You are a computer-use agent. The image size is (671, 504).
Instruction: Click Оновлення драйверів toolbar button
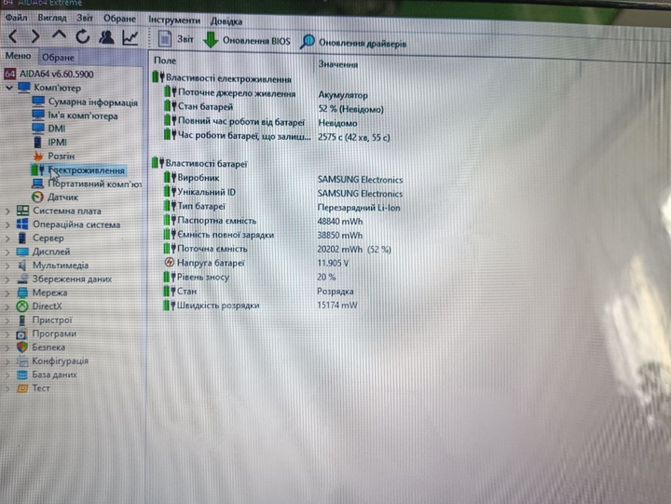tap(353, 42)
